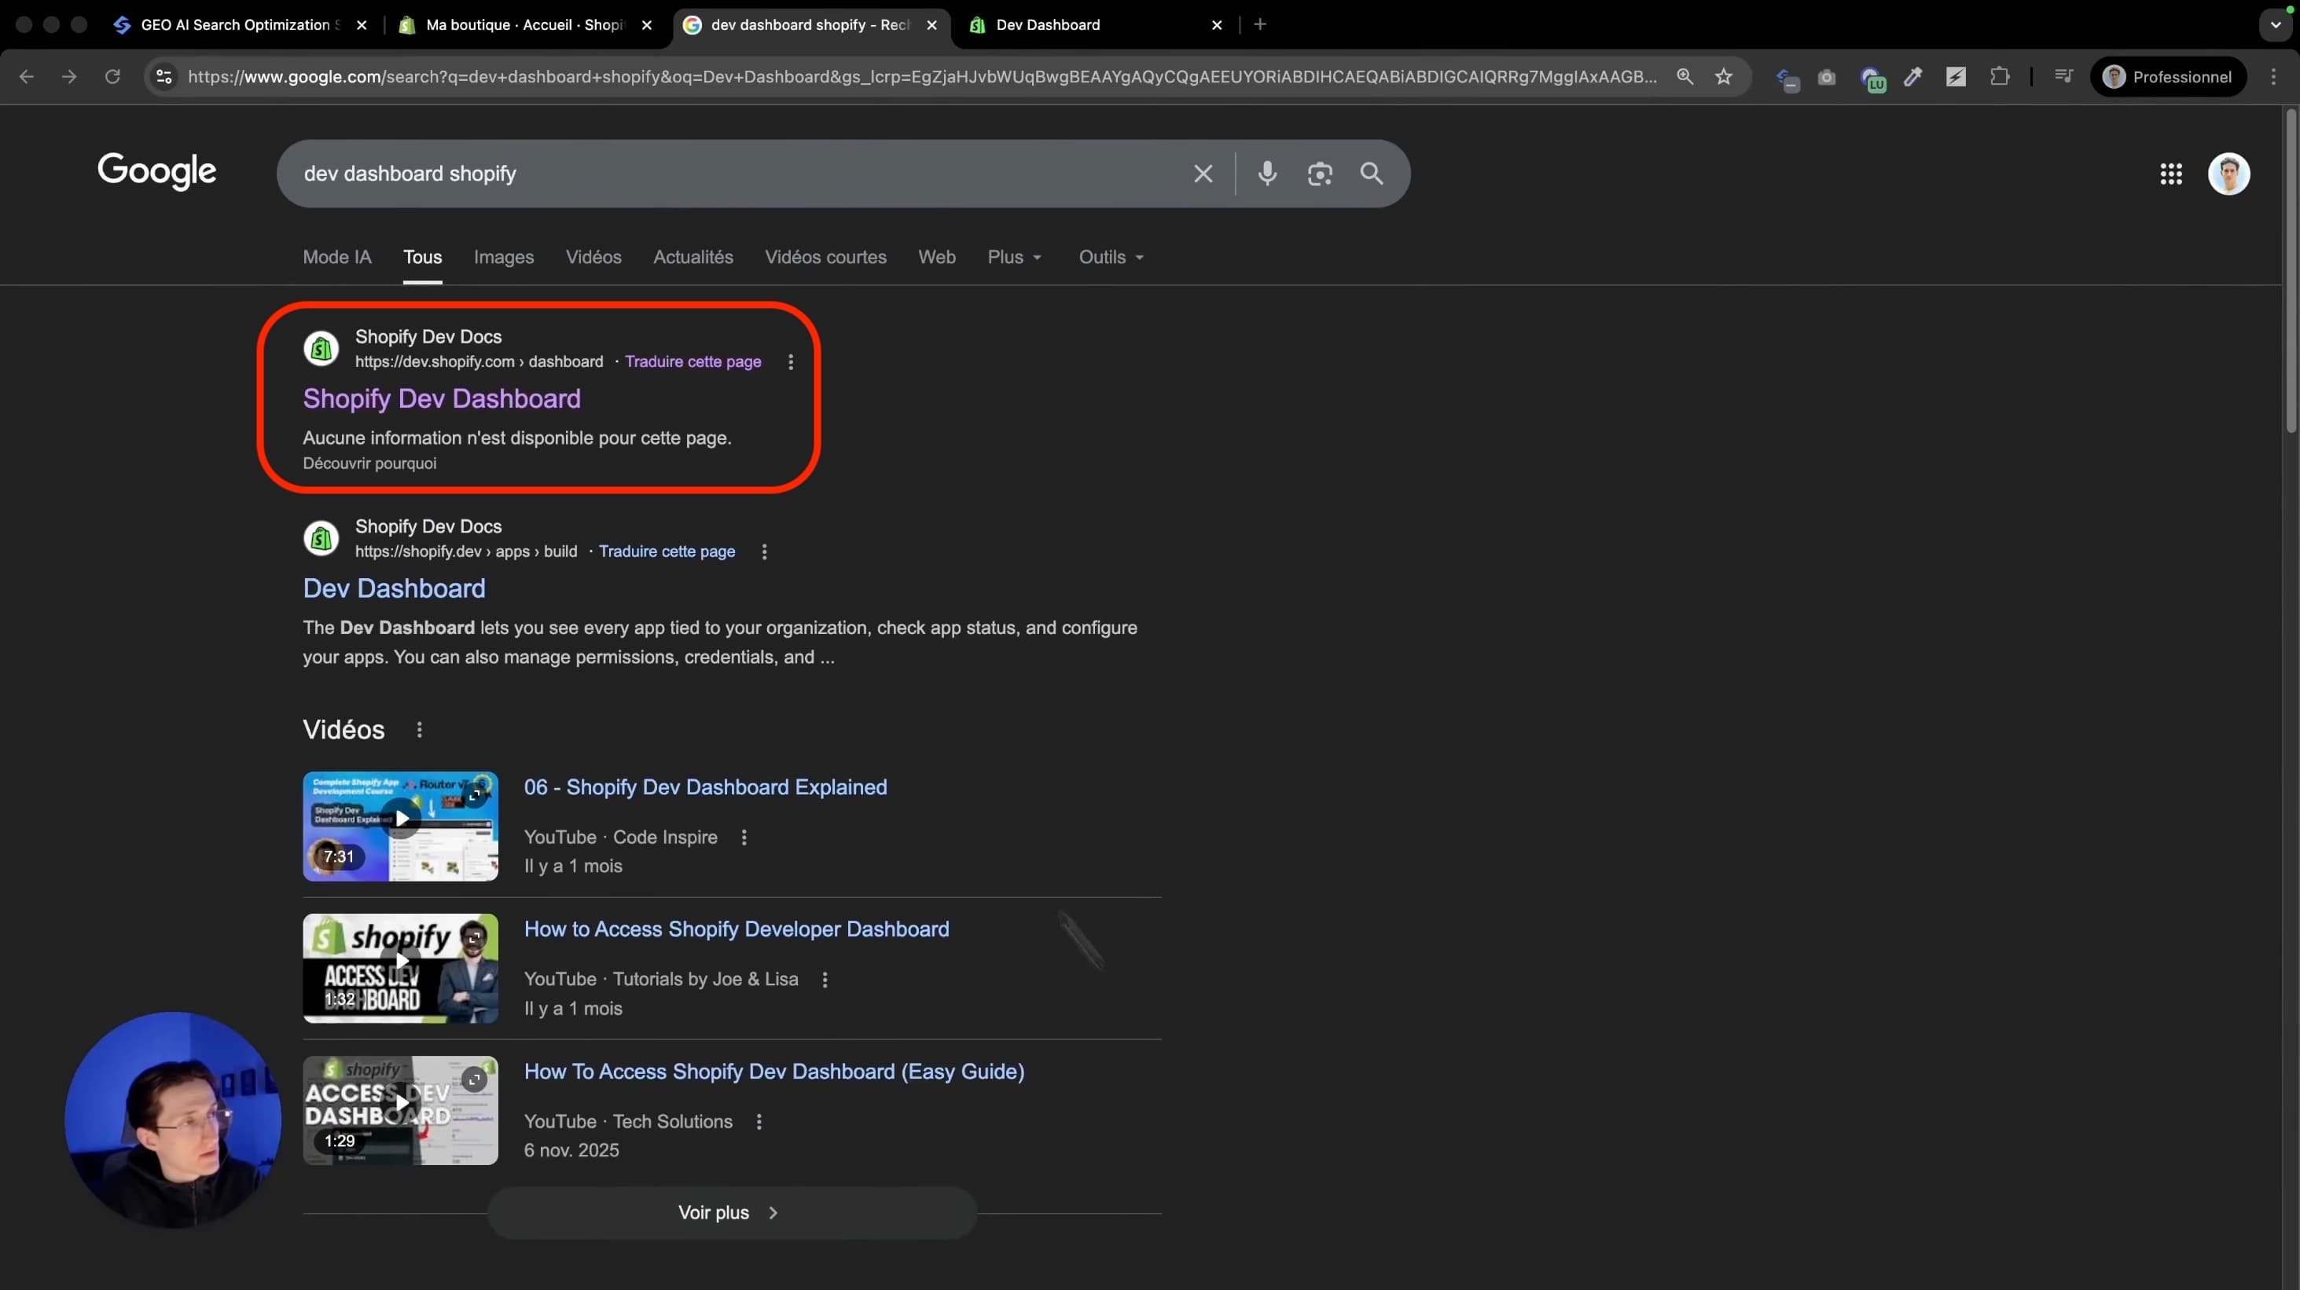Go back to the previous page

27,77
